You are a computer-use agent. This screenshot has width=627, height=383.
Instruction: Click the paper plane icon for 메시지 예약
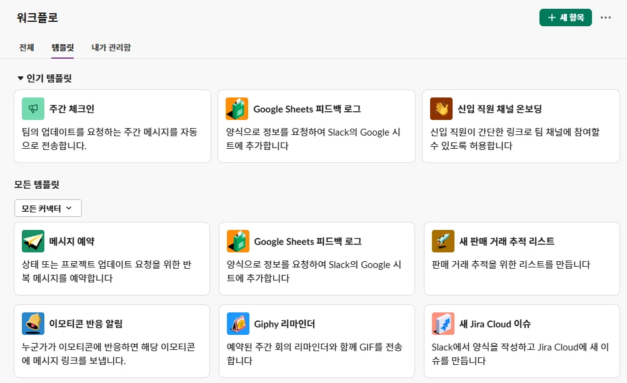click(x=33, y=241)
